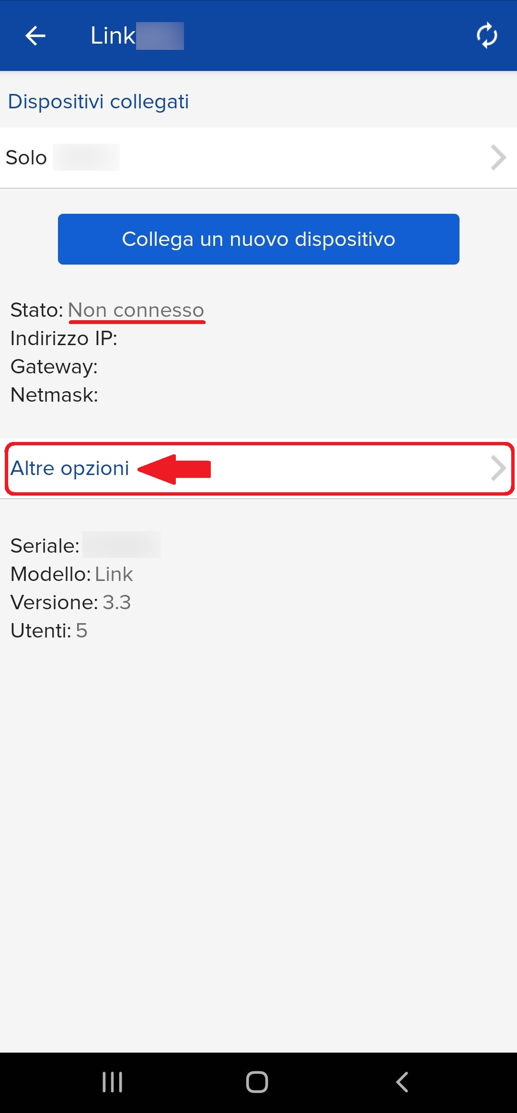Expand Altre opzioni via its chevron

point(498,468)
